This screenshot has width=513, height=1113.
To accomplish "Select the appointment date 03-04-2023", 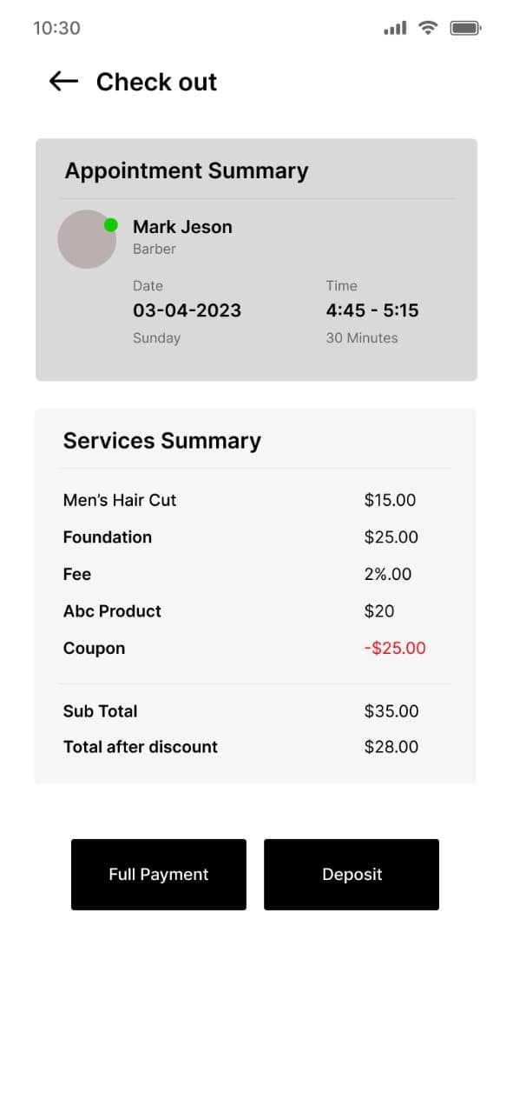I will tap(187, 310).
